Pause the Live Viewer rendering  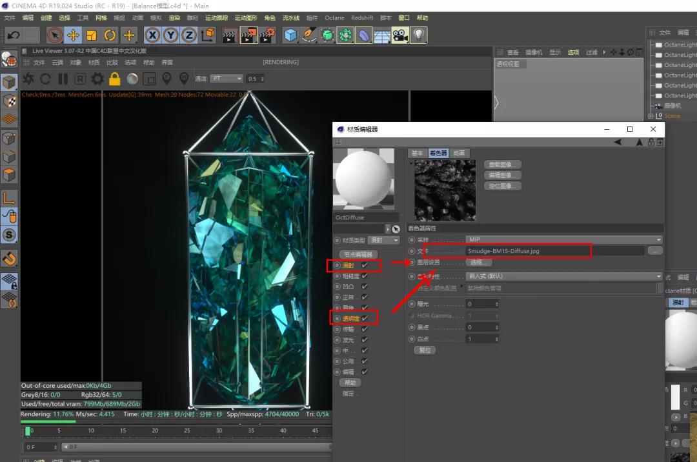63,79
